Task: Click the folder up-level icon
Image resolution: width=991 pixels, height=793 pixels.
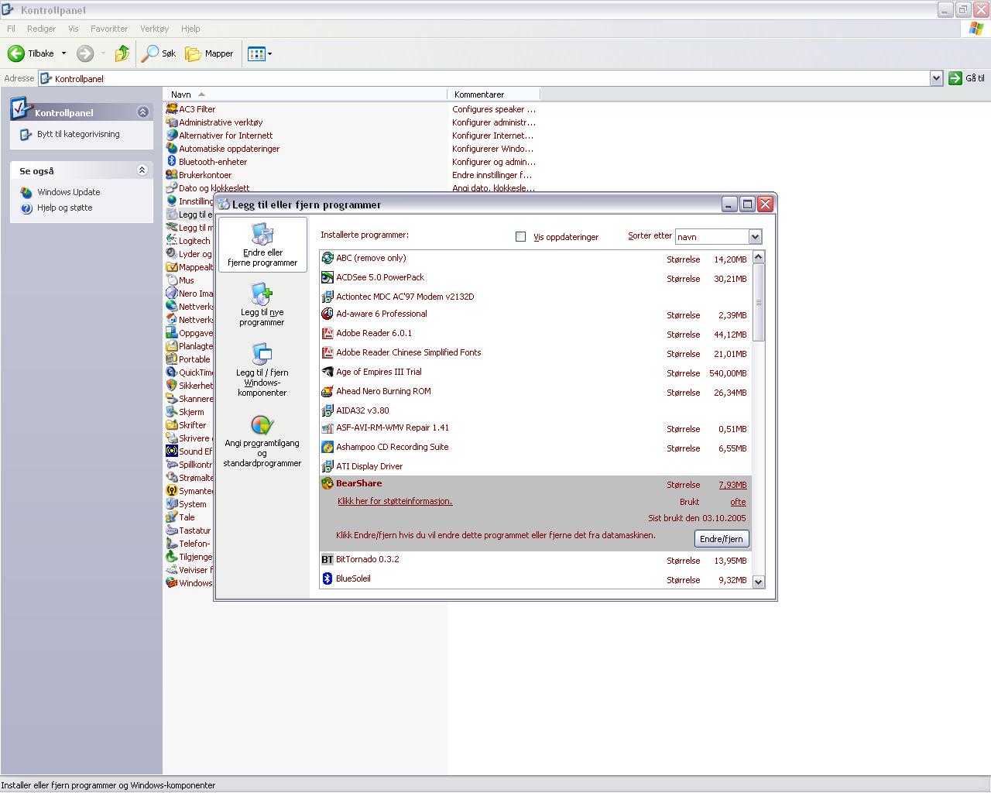Action: click(122, 53)
